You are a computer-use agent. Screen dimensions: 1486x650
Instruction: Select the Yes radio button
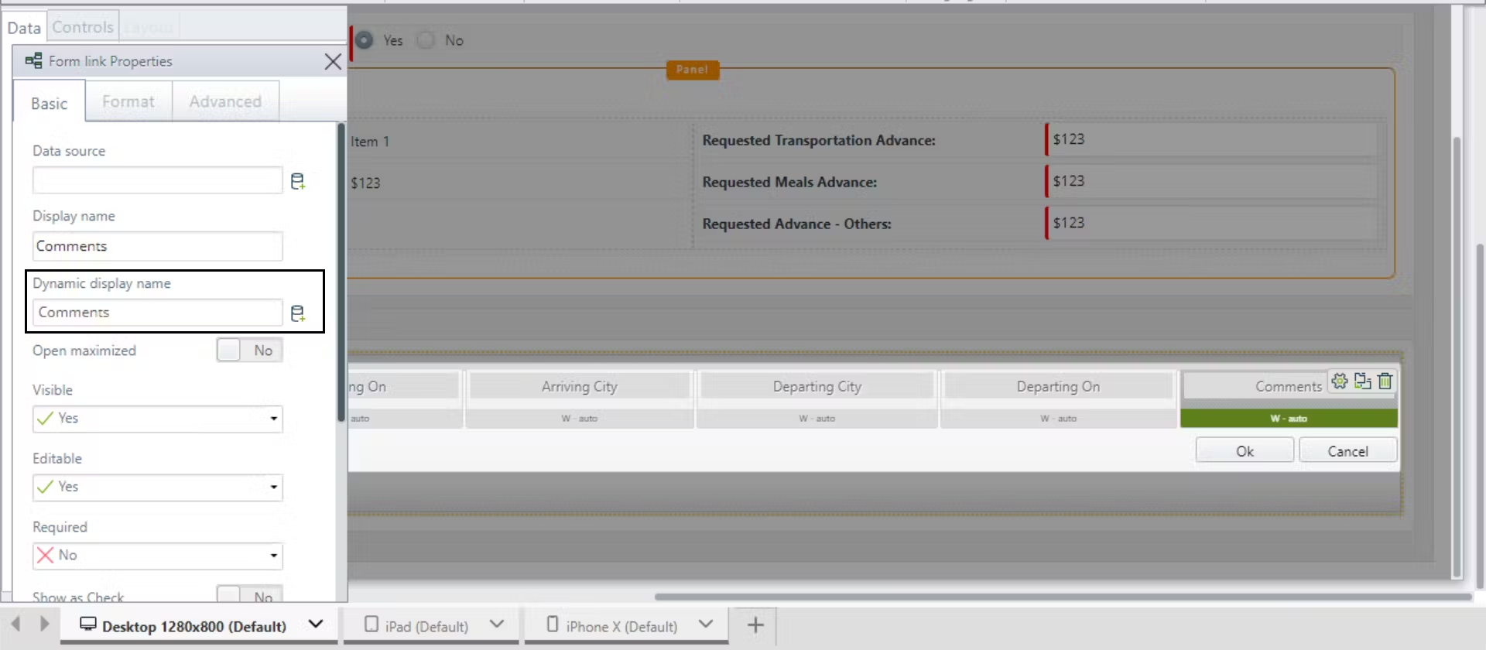[x=365, y=40]
